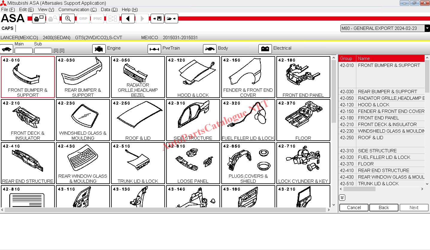Go forward with the right arrow icon
The width and height of the screenshot is (430, 250).
click(142, 19)
